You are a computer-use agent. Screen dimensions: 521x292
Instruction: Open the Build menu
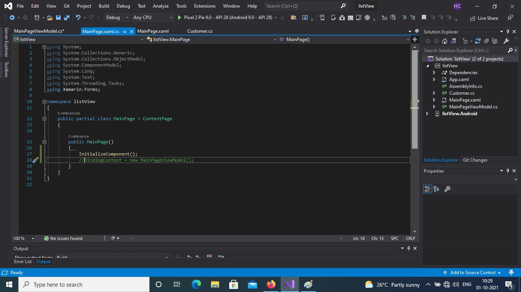[104, 6]
